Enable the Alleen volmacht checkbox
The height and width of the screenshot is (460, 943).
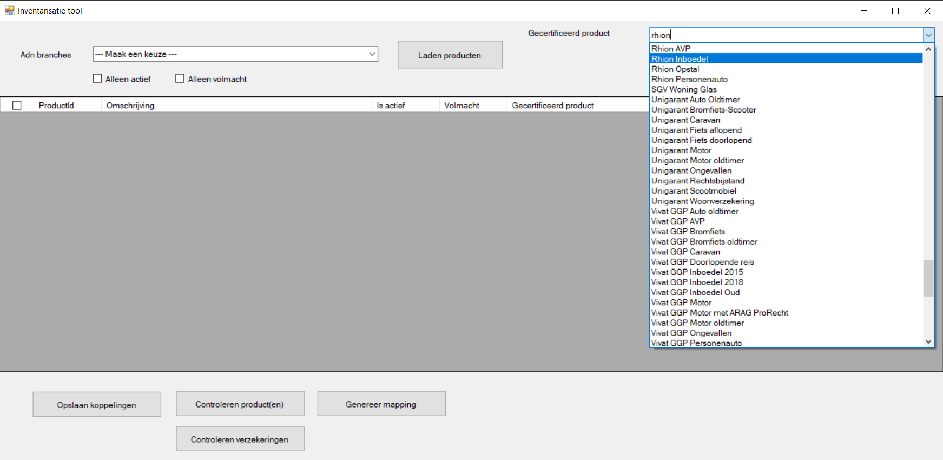click(x=180, y=78)
